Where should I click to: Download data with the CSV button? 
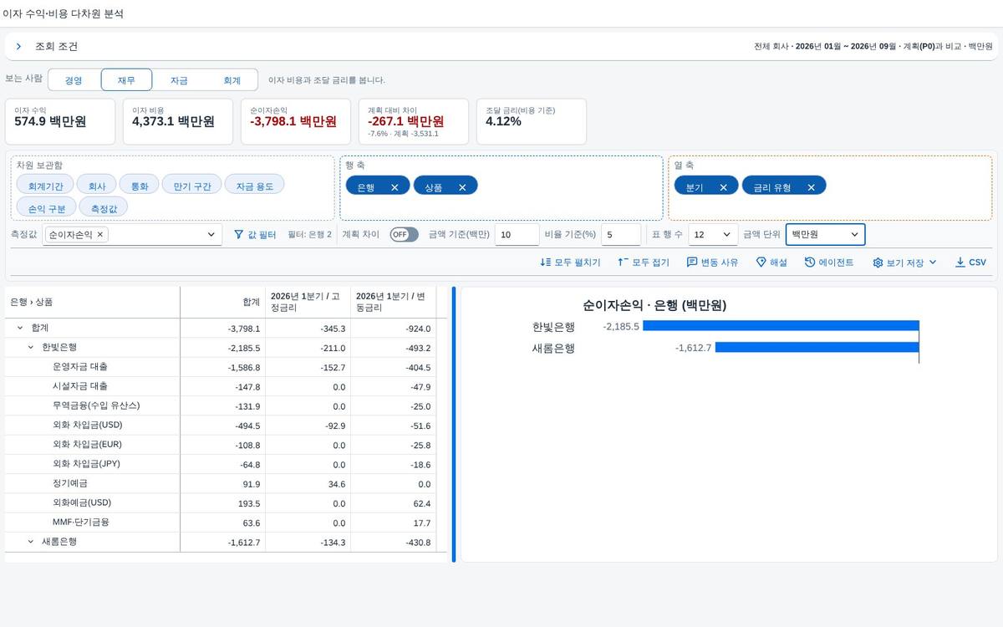tap(970, 263)
